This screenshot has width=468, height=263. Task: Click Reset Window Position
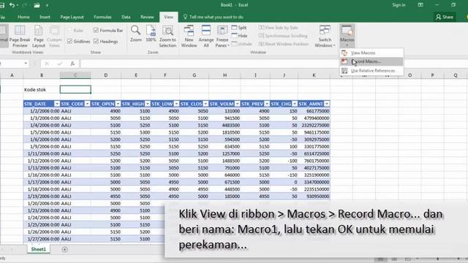[284, 44]
